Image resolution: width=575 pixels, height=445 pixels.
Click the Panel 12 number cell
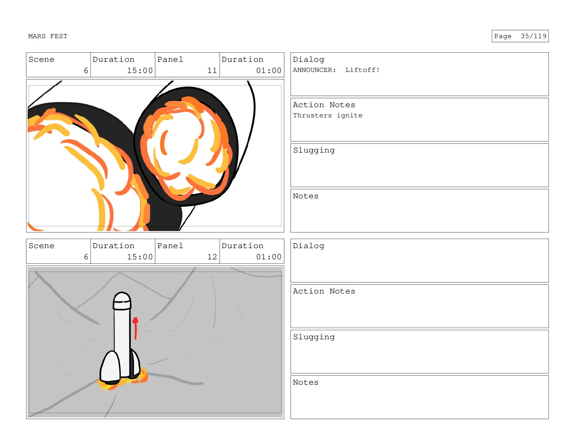(187, 251)
